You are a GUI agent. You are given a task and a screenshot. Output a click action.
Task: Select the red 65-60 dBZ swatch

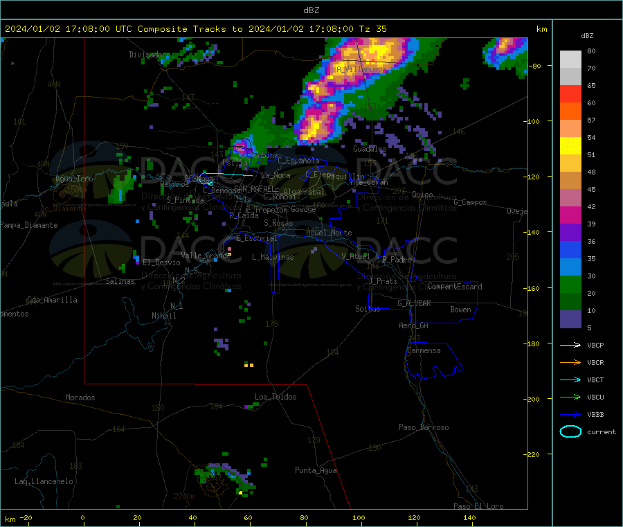(x=570, y=94)
